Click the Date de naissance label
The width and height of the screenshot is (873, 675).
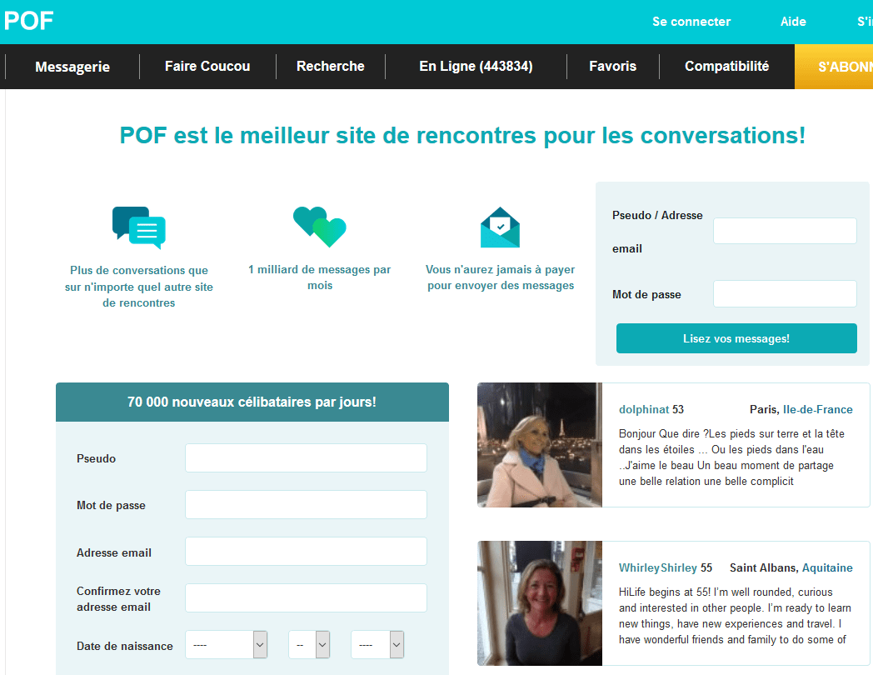pyautogui.click(x=125, y=646)
